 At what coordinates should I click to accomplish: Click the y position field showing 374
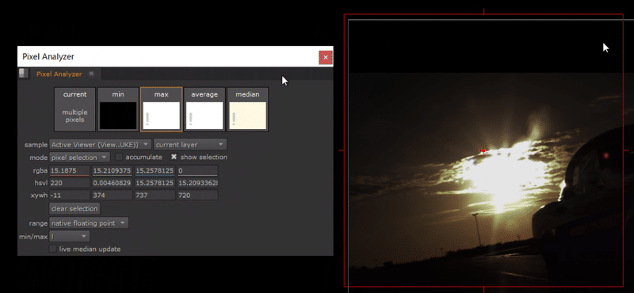[112, 195]
